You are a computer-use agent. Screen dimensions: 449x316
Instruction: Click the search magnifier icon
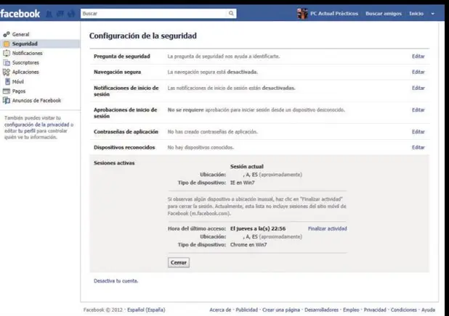[231, 13]
